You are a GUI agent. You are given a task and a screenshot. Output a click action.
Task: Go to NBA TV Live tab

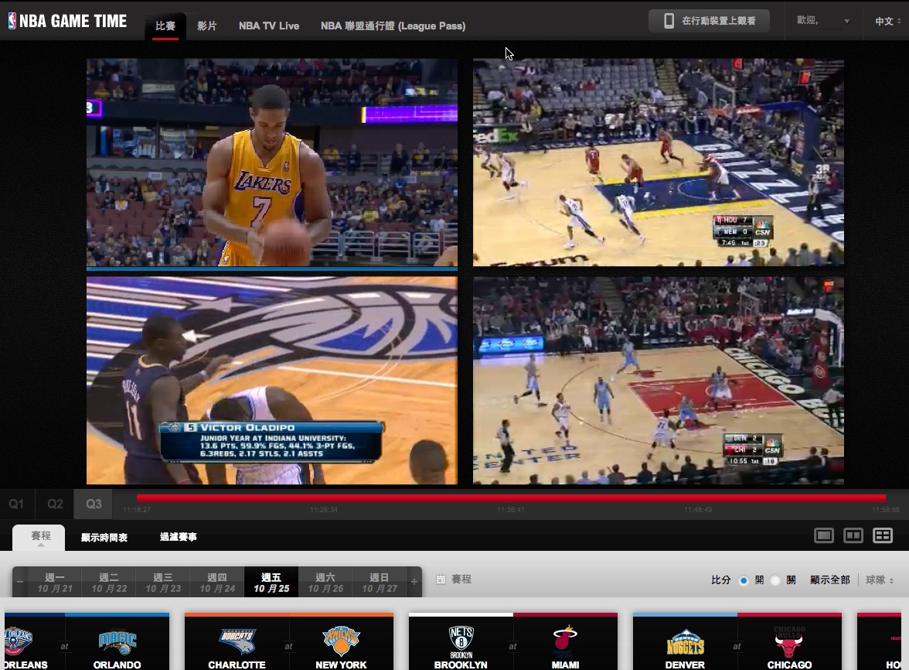coord(269,26)
